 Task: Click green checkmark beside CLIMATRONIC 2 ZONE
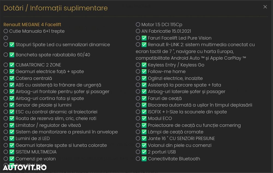point(12,65)
